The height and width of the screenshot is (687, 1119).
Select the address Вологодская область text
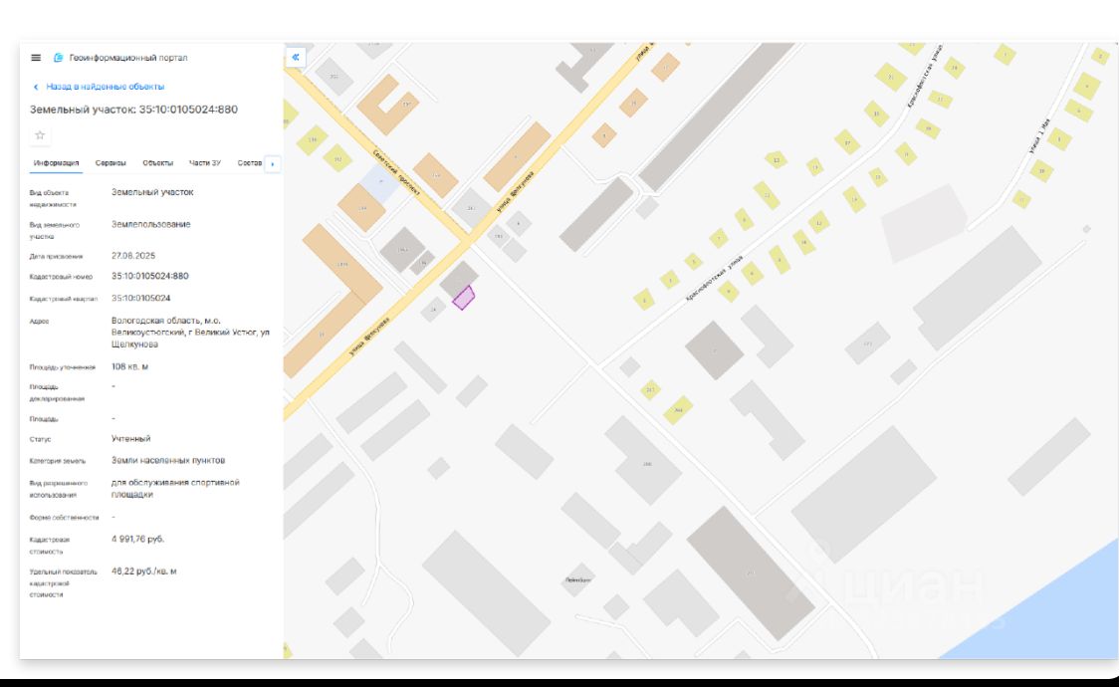coord(190,333)
